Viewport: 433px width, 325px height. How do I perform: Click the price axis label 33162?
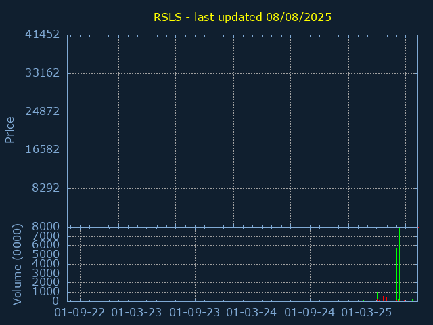point(42,73)
